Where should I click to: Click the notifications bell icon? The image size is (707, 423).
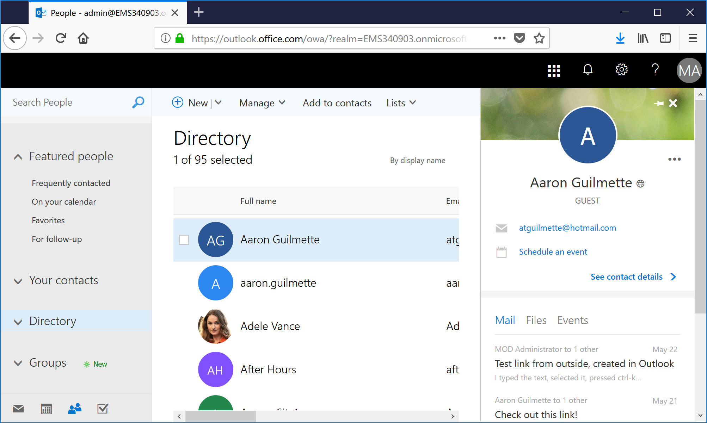[x=588, y=69]
